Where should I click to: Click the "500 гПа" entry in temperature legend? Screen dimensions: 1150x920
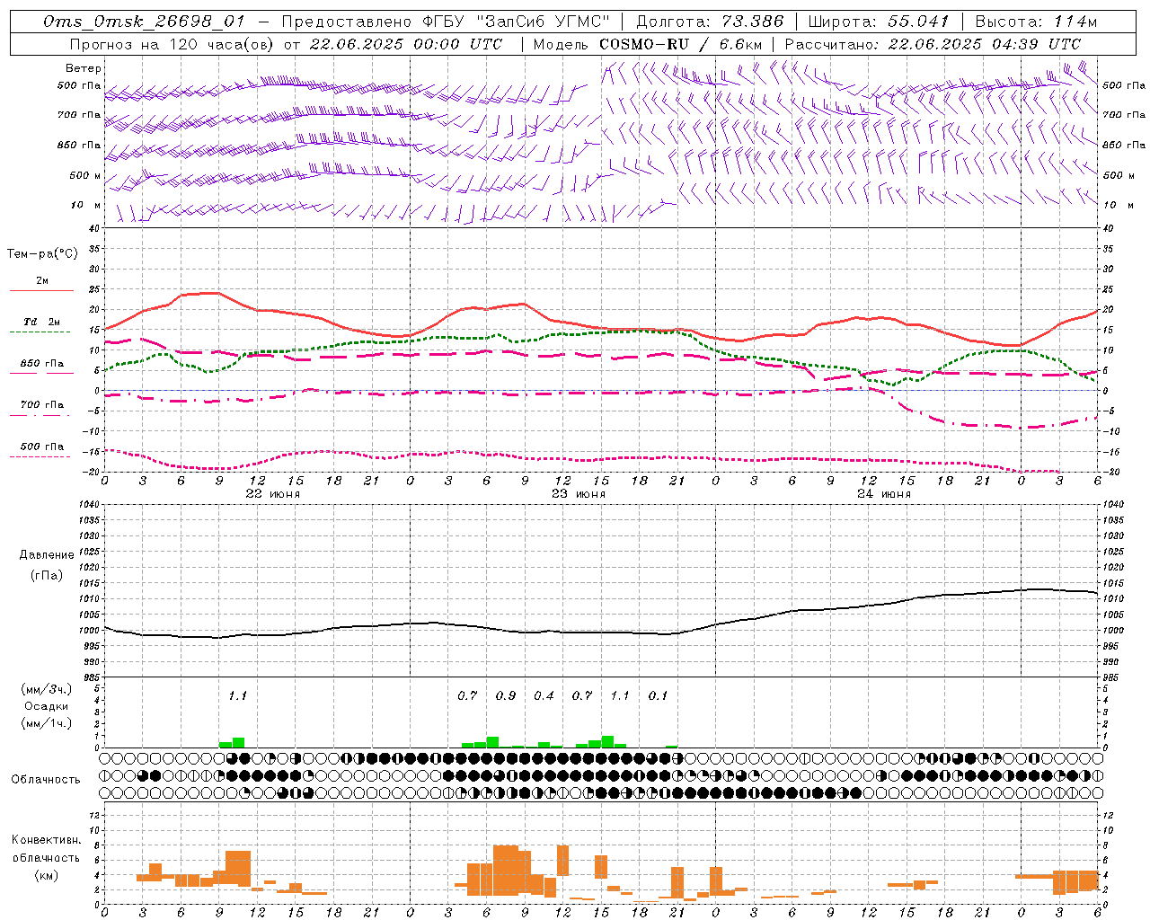coord(42,447)
